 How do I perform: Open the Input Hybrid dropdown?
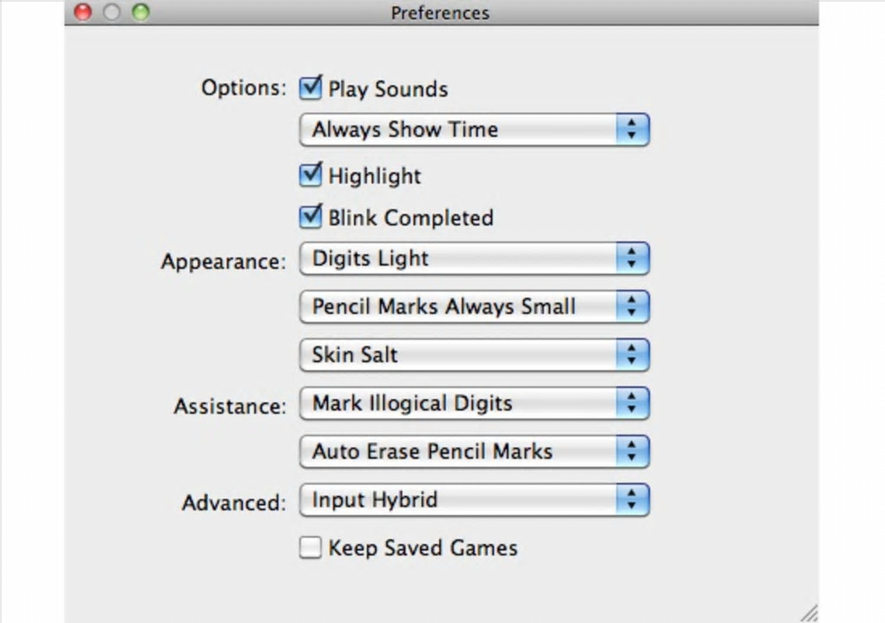coord(474,500)
